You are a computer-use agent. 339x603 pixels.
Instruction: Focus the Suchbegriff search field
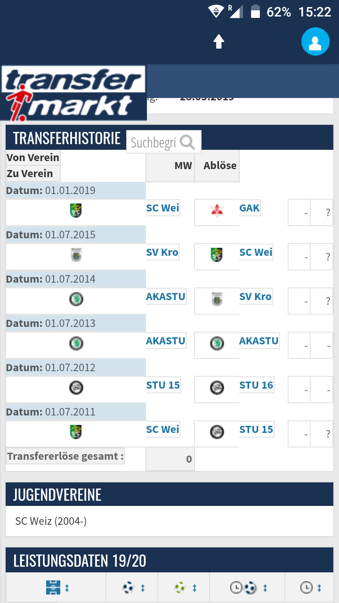[x=153, y=142]
